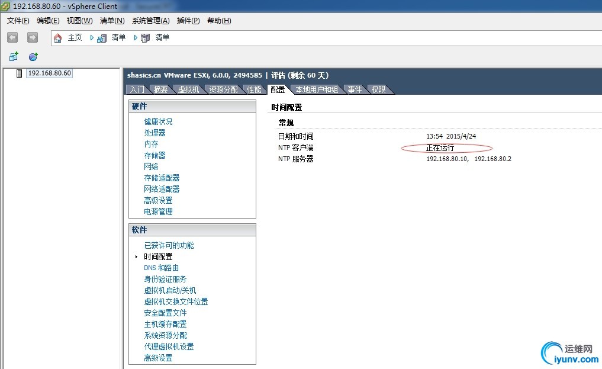The width and height of the screenshot is (602, 369).
Task: Open the 内存 hardware link
Action: (x=152, y=144)
